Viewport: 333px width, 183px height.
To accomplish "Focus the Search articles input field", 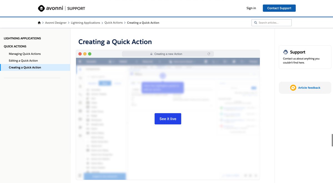I will coord(271,23).
